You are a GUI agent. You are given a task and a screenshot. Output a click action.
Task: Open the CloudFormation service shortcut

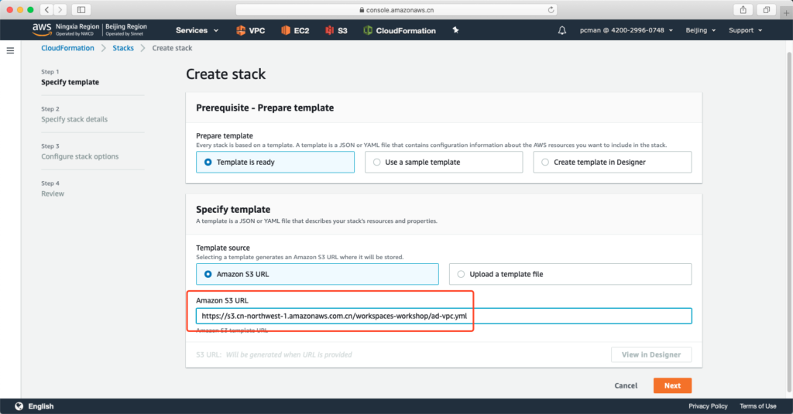point(399,30)
